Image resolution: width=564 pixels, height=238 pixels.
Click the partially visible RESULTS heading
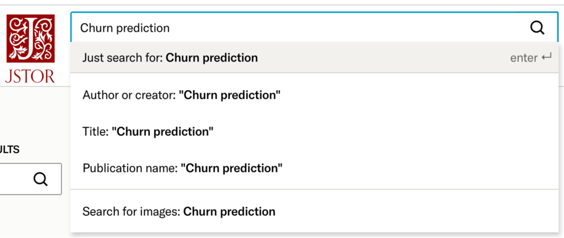[x=10, y=150]
